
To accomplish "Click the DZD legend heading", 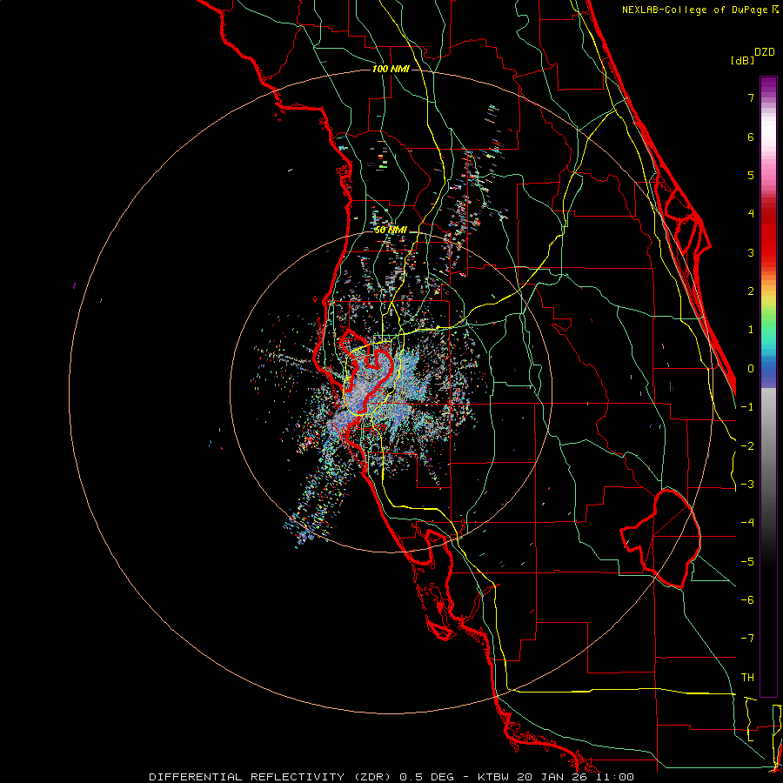I will pos(765,52).
